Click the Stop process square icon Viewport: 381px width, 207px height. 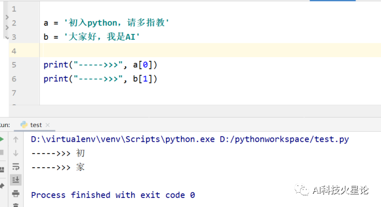pyautogui.click(x=1, y=152)
